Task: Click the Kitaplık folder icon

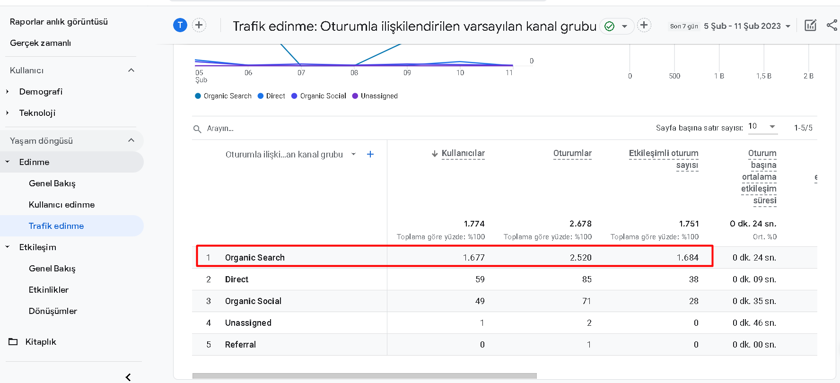Action: [13, 341]
